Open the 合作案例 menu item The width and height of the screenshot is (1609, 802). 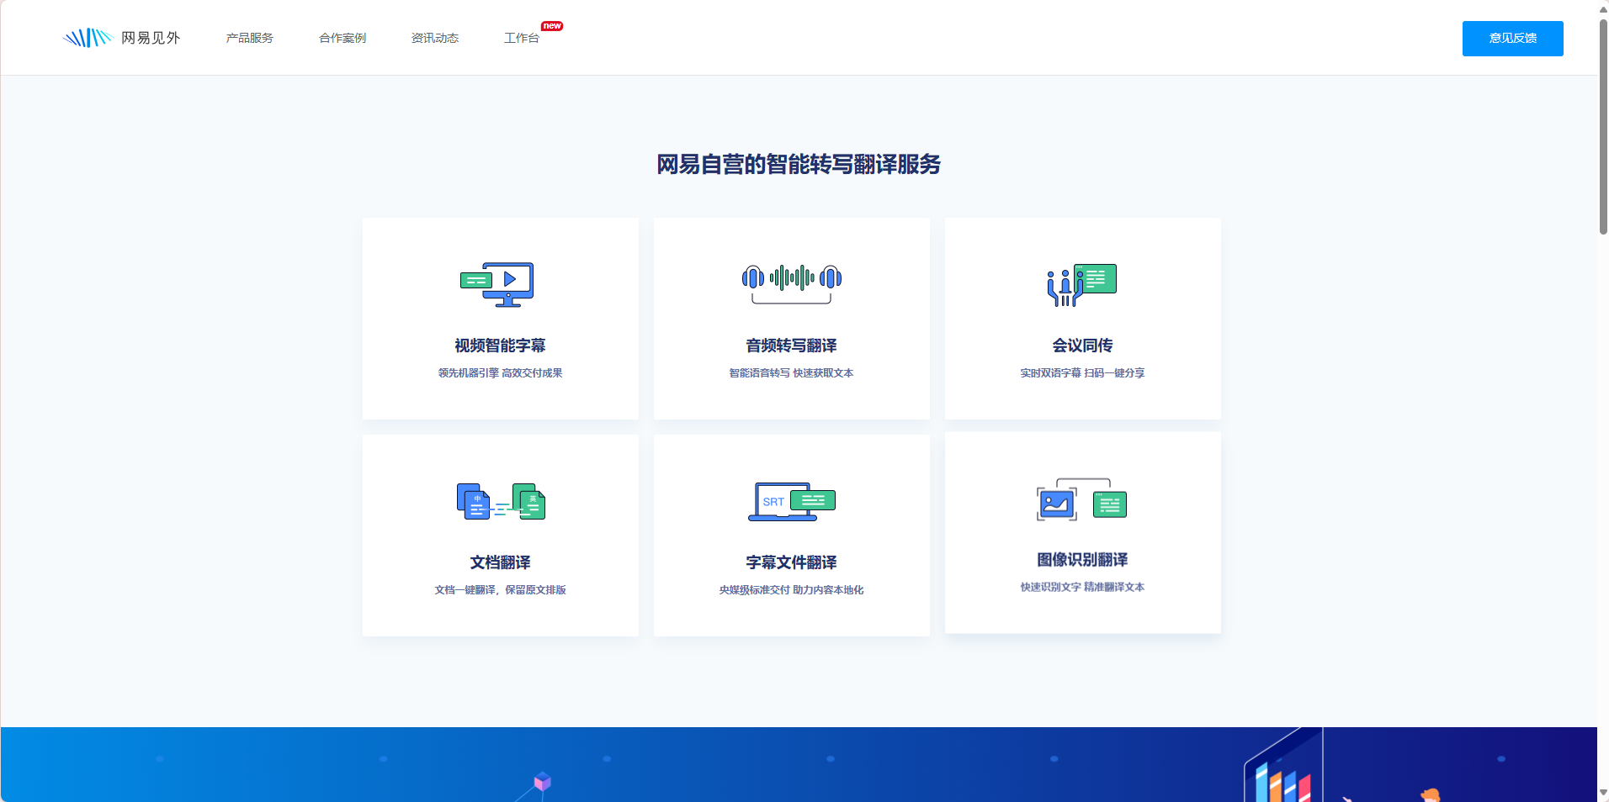point(343,38)
